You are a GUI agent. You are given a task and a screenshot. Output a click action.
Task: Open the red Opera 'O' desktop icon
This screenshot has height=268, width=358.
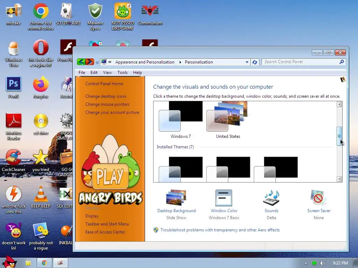click(x=41, y=53)
